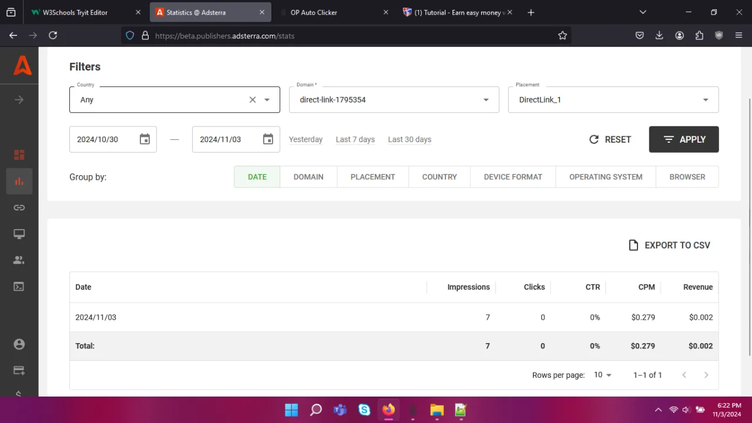Switch to W3Schools Tryit Editor tab
This screenshot has height=423, width=752.
(x=85, y=12)
